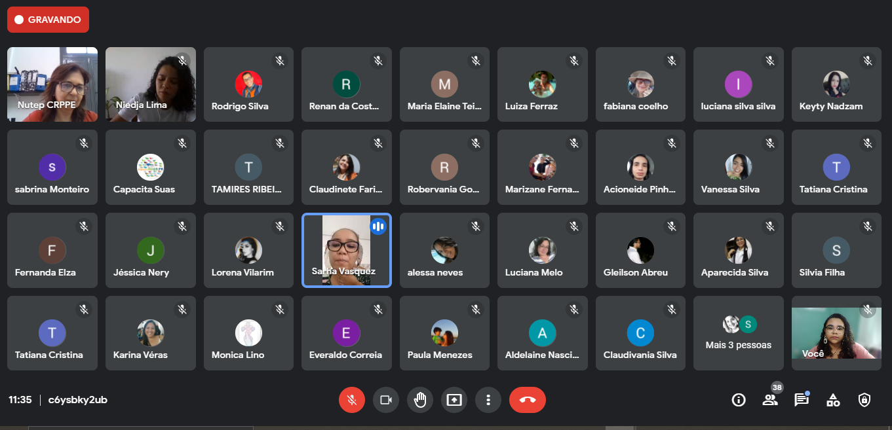Start presenting your screen
The image size is (892, 430).
(x=454, y=400)
